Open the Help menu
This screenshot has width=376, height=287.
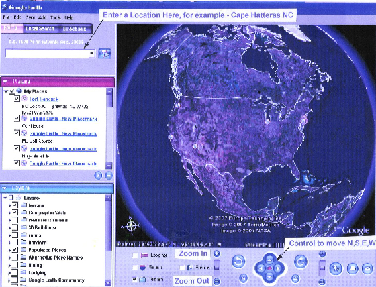pyautogui.click(x=68, y=17)
